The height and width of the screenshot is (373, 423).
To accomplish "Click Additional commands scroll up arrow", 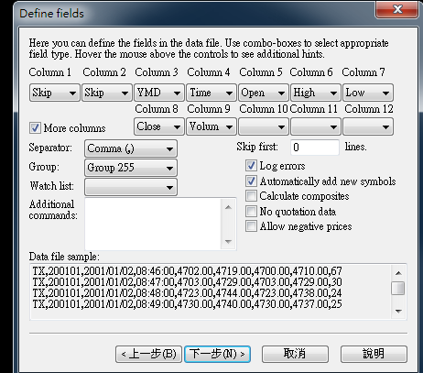I will pos(228,207).
